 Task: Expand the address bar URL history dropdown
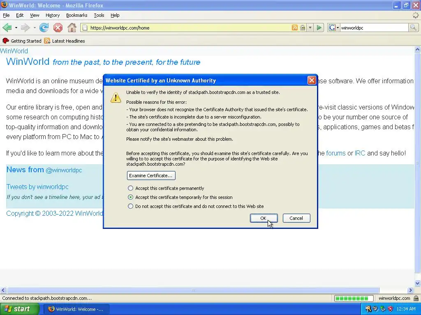tap(310, 27)
